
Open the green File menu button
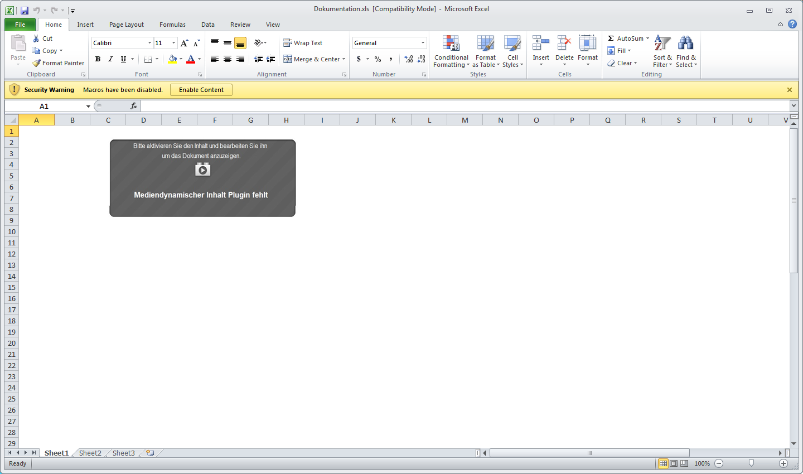tap(20, 25)
